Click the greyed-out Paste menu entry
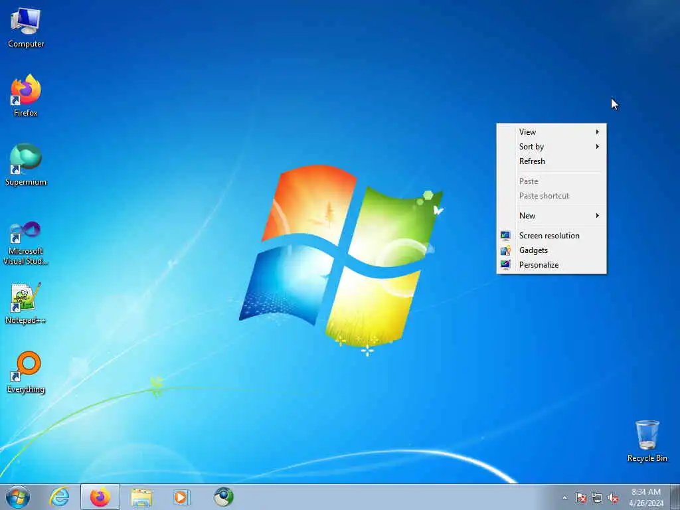680x510 pixels. click(x=552, y=181)
